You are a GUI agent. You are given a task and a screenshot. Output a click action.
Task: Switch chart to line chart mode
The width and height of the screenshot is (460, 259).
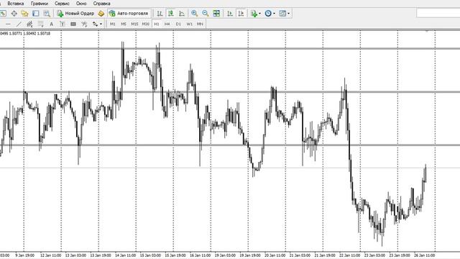tap(182, 13)
